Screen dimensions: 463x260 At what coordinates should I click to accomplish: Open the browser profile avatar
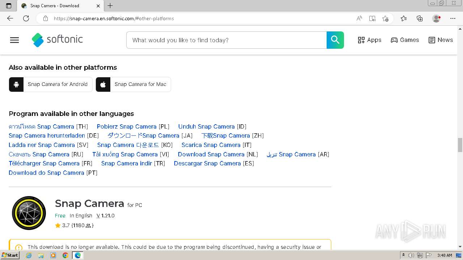pyautogui.click(x=437, y=18)
